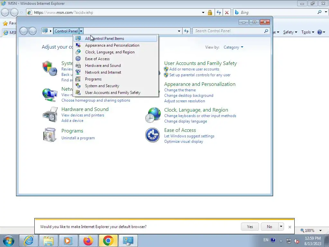This screenshot has height=247, width=329.
Task: Click the volume muted tray icon
Action: pyautogui.click(x=297, y=241)
